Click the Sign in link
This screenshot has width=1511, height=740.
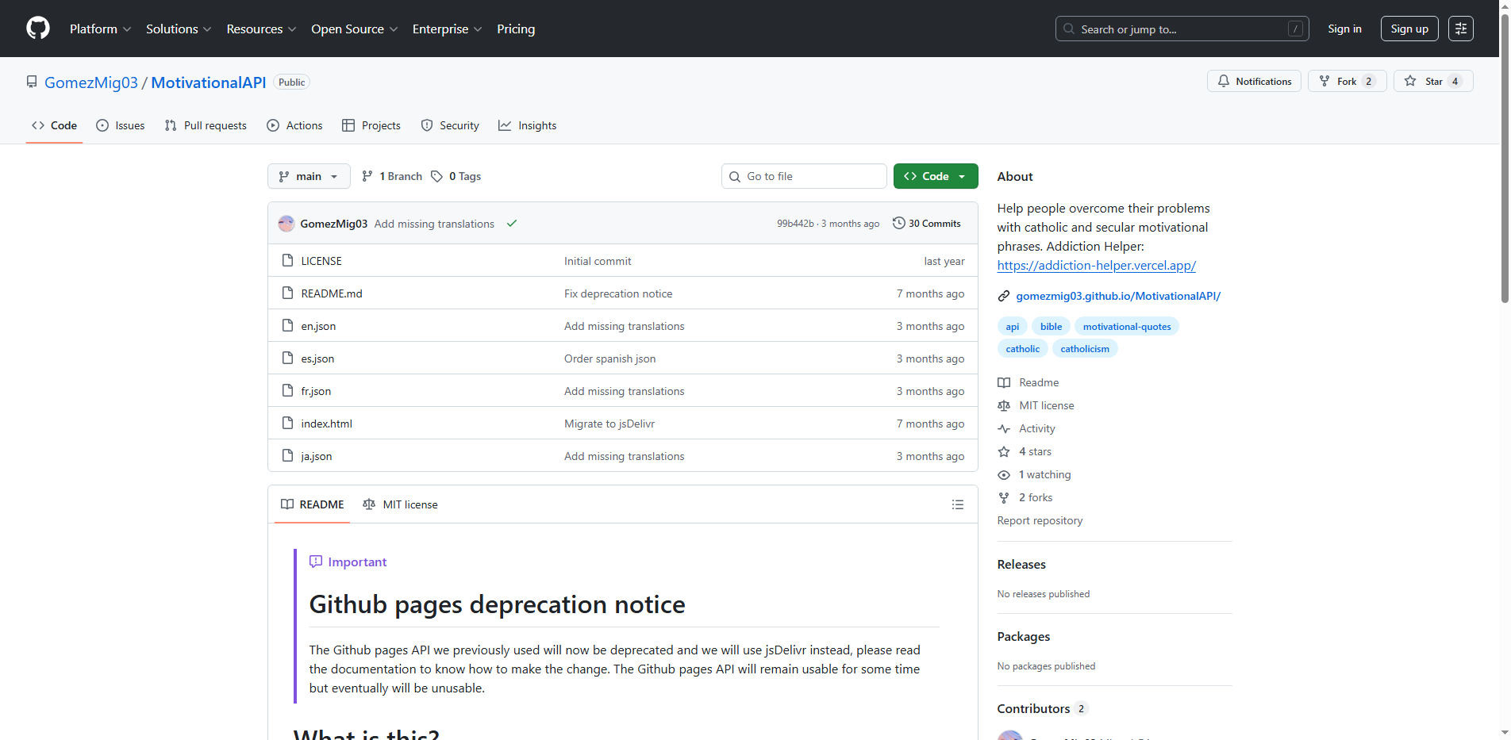[1344, 29]
